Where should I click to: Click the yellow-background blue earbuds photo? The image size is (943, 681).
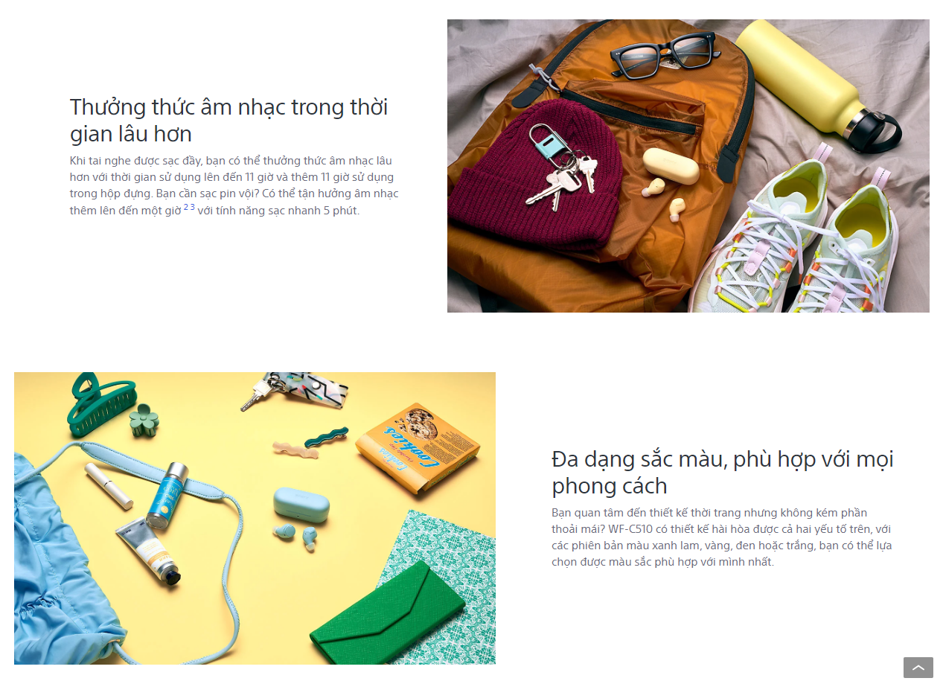point(255,518)
